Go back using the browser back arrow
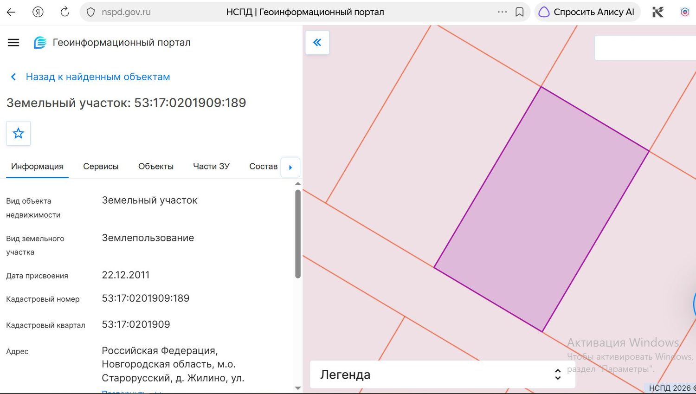The width and height of the screenshot is (696, 394). point(11,12)
